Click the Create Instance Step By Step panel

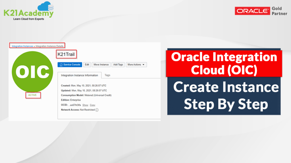tap(224, 96)
